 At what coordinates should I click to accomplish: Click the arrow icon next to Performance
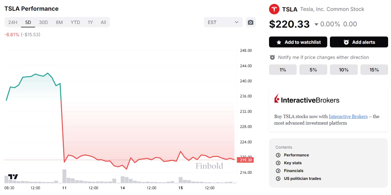(x=278, y=155)
